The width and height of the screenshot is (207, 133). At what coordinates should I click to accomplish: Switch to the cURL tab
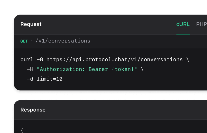[x=183, y=24]
